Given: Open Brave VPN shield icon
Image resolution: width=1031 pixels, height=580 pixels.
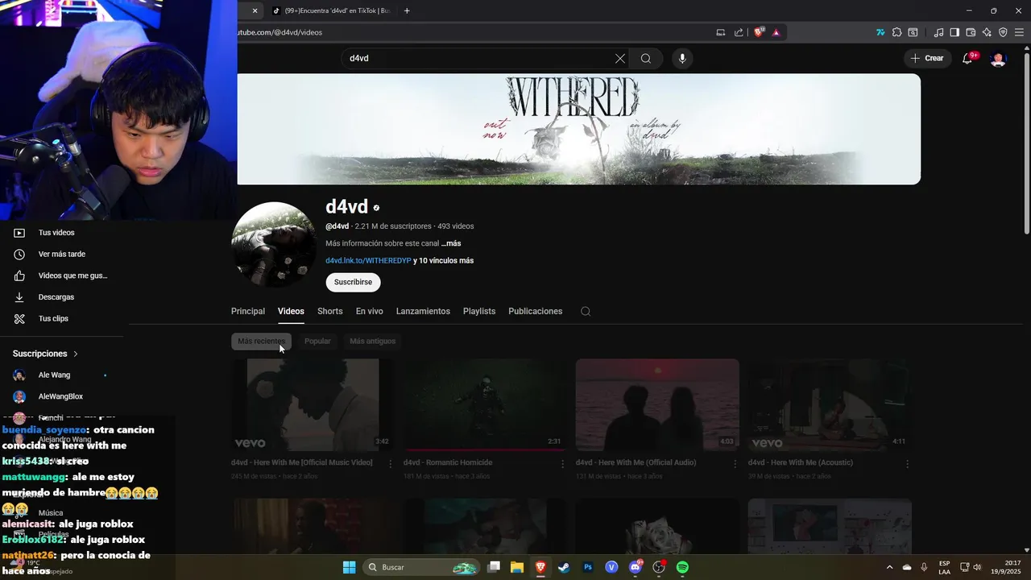Looking at the screenshot, I should click(x=1003, y=32).
